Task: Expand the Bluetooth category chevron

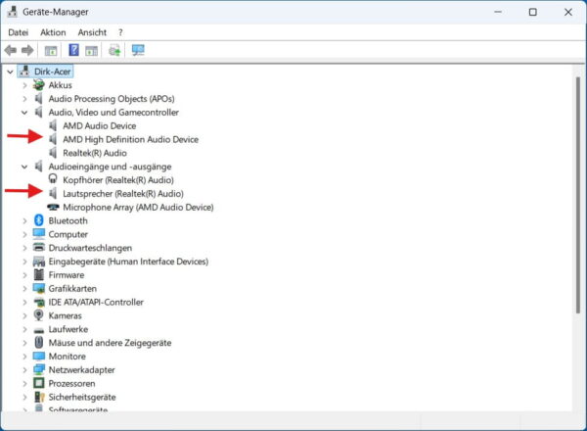Action: click(x=24, y=221)
